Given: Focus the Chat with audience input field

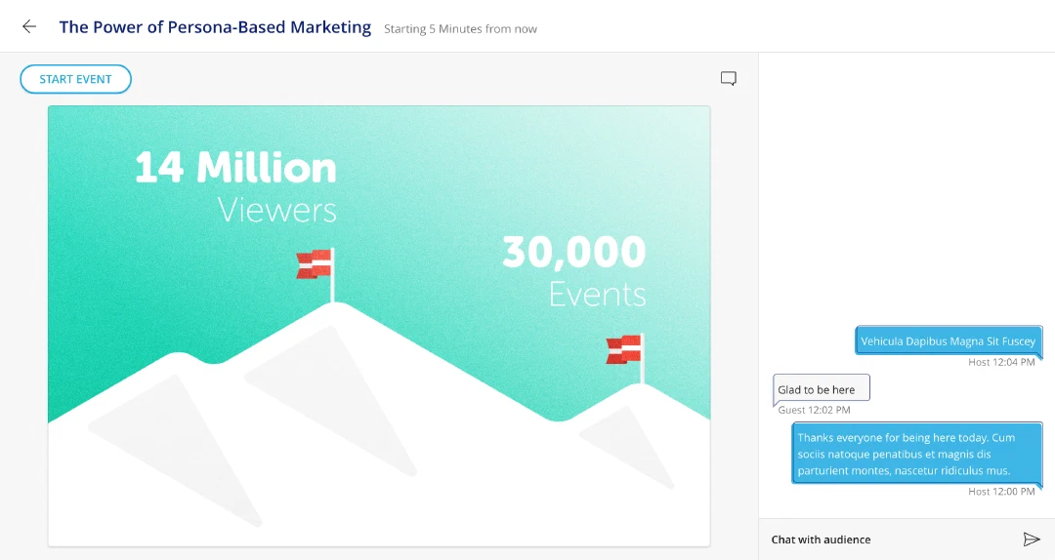Looking at the screenshot, I should [892, 540].
